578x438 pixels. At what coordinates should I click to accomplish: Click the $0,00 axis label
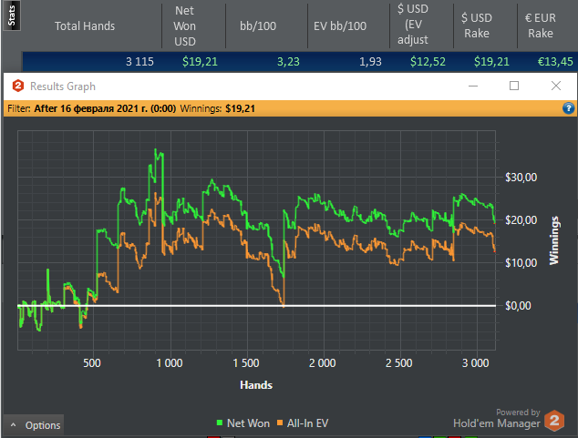point(518,305)
